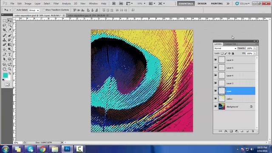Select Layer 6 in Layers panel

point(235,60)
